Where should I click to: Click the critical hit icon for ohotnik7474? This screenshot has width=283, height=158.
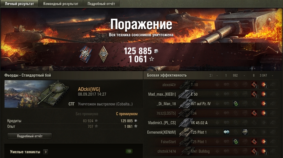[x=254, y=151]
